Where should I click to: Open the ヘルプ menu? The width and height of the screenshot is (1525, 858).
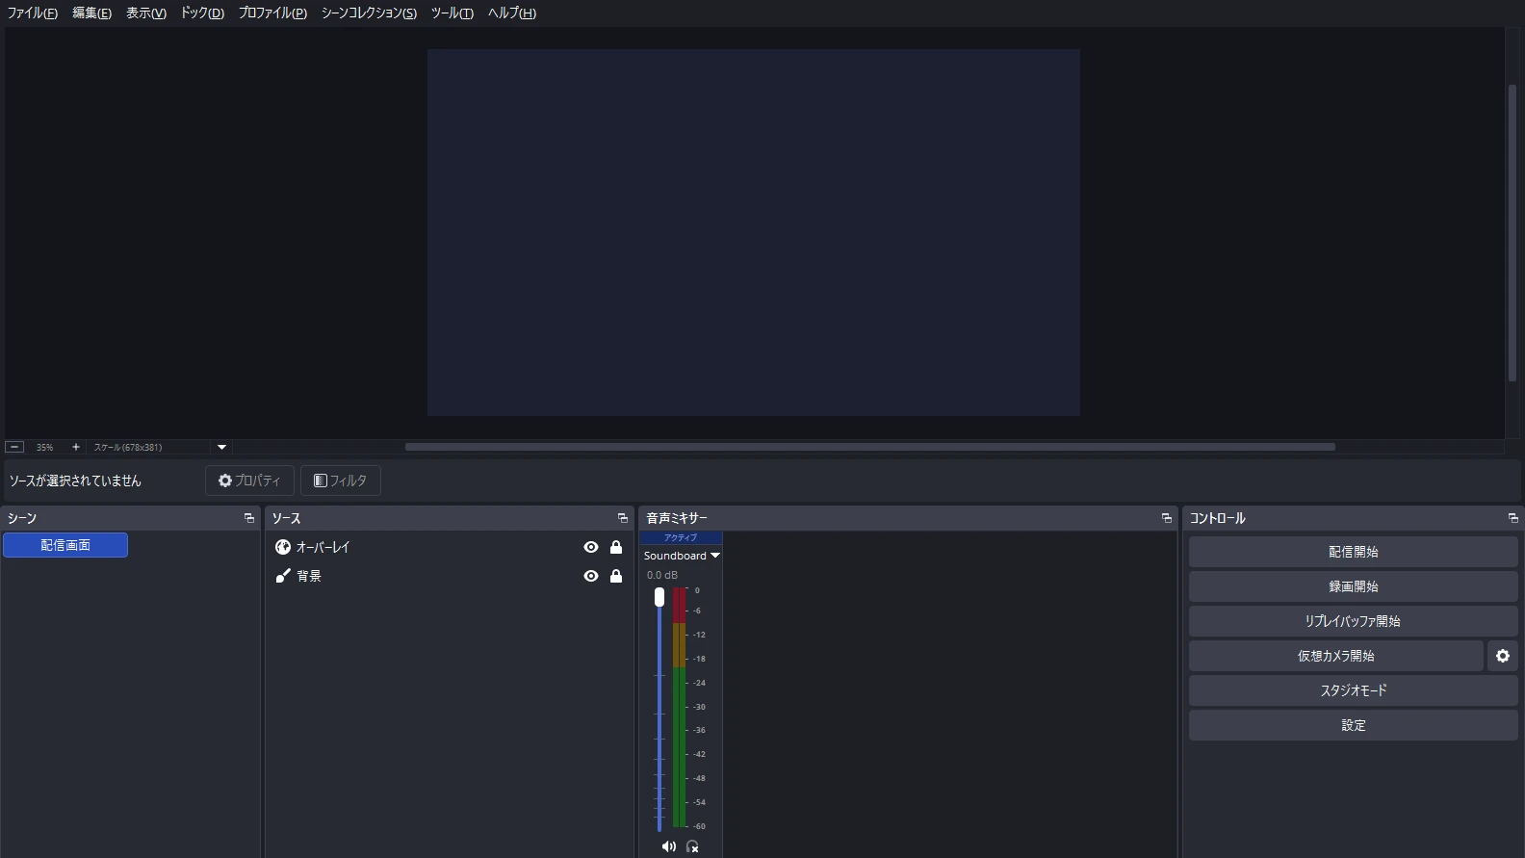[511, 13]
